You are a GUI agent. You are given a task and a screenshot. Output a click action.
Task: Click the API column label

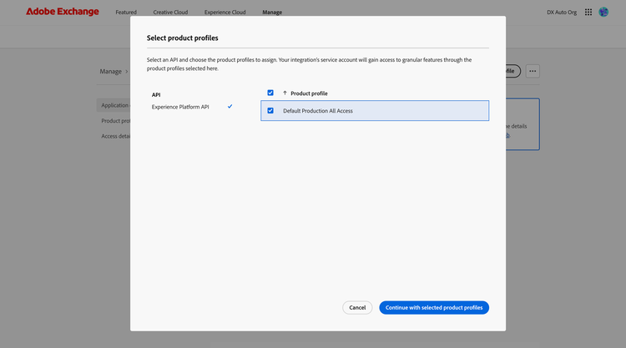click(156, 94)
